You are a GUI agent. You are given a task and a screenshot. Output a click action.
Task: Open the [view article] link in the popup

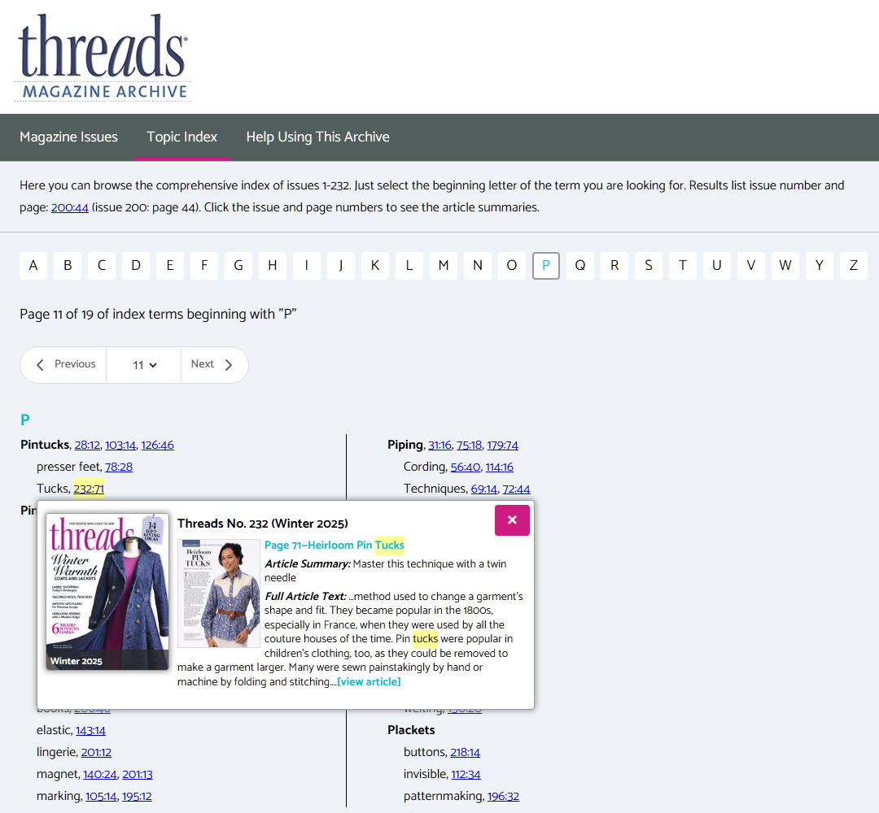369,681
